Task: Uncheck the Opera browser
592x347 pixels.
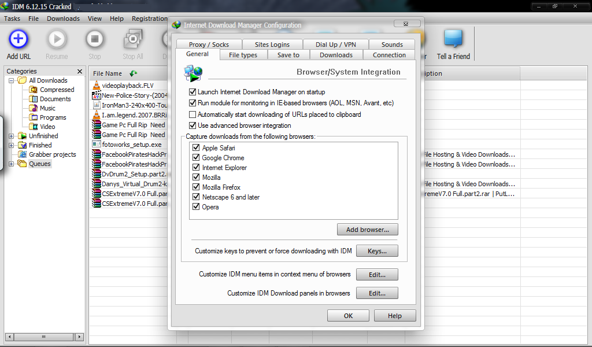Action: 196,206
